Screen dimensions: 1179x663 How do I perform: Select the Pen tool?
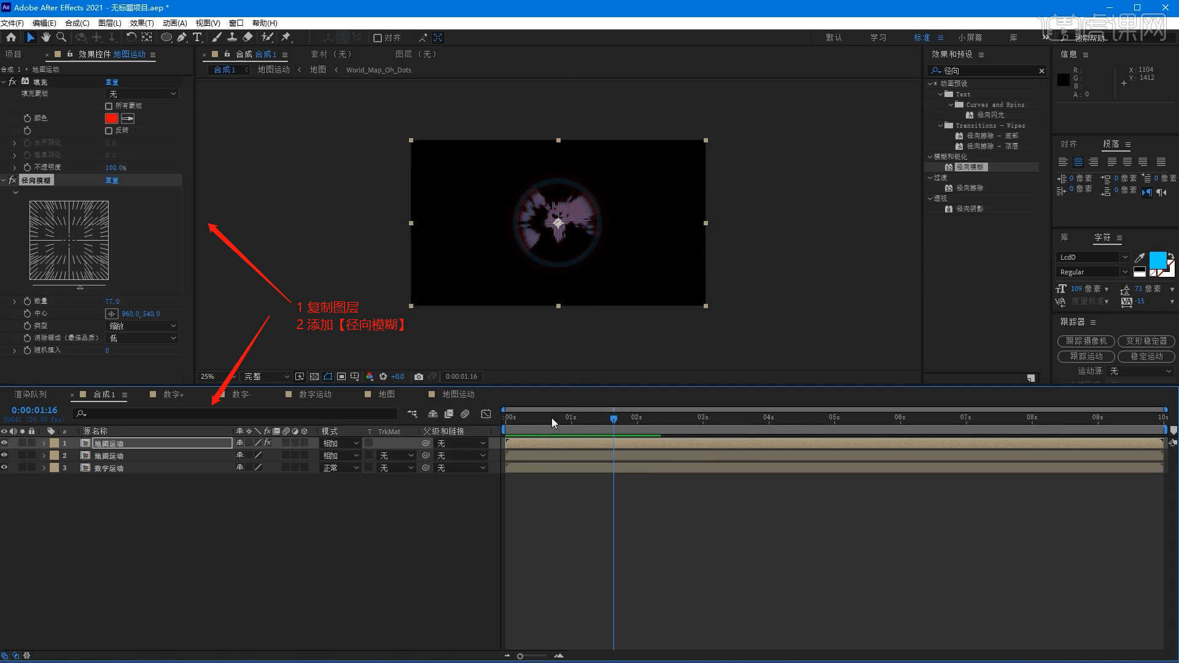point(182,37)
